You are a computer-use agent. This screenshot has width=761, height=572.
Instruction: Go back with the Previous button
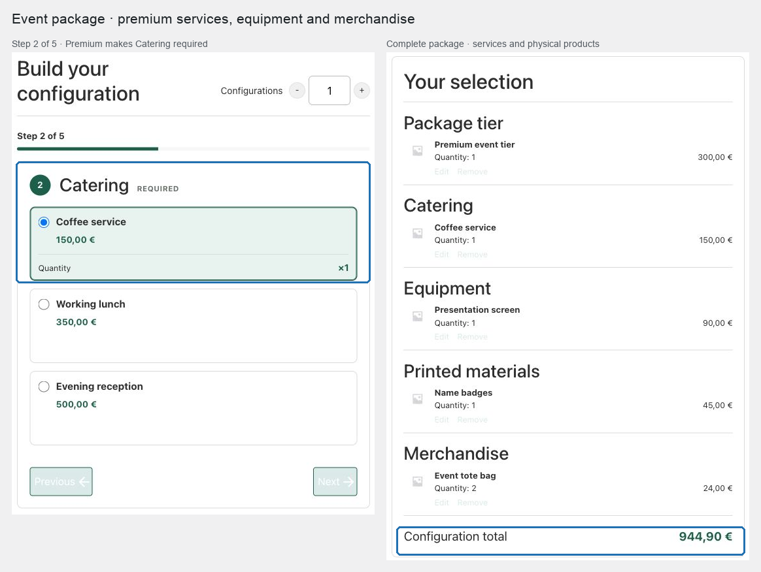61,482
